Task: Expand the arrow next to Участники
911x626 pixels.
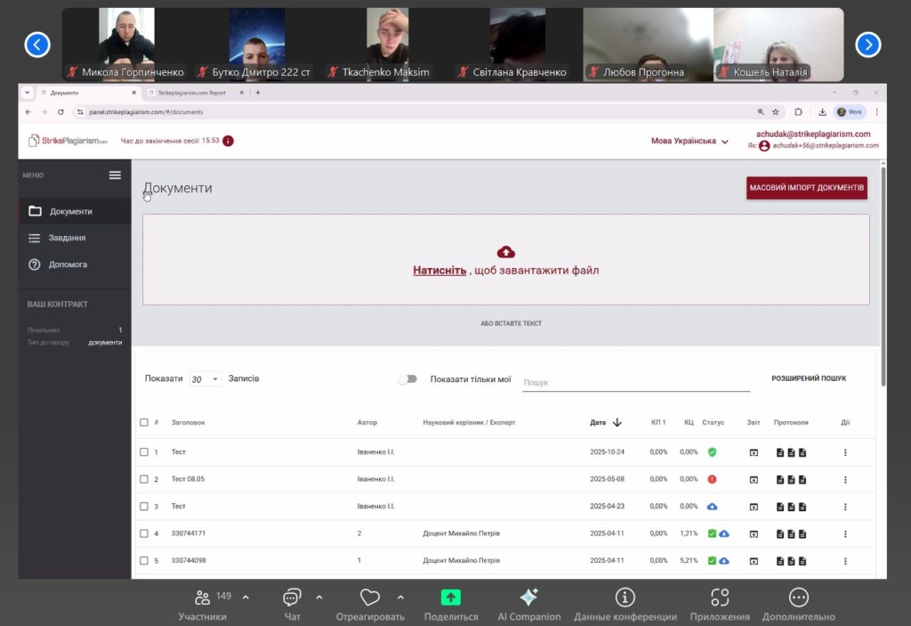Action: pyautogui.click(x=246, y=598)
